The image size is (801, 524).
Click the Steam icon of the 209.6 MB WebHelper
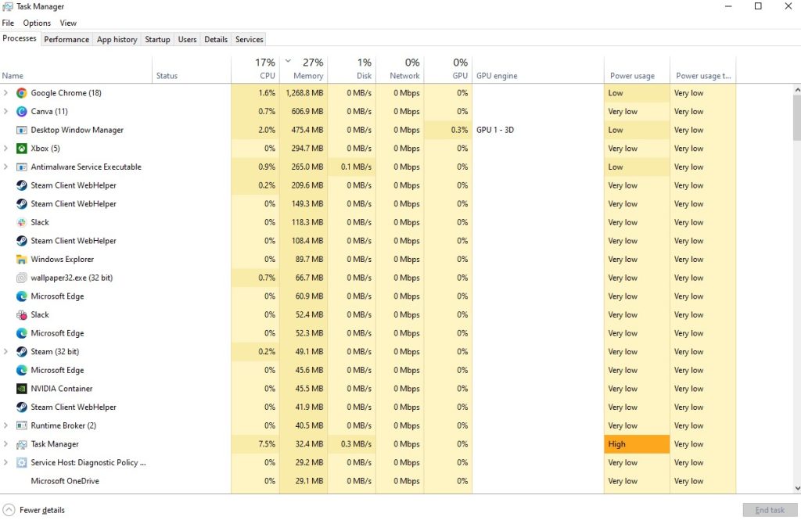tap(21, 185)
